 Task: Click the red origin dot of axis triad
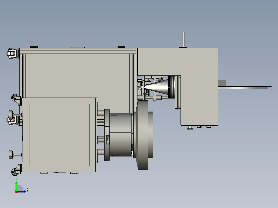(16, 192)
